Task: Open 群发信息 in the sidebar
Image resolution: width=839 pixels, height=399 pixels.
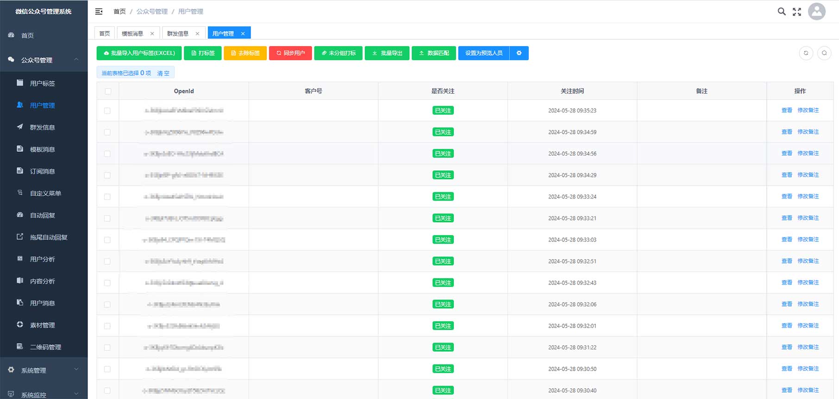Action: [42, 127]
